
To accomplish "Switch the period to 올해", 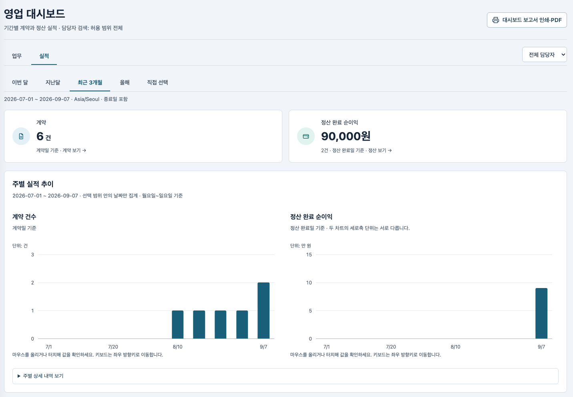I will [125, 83].
